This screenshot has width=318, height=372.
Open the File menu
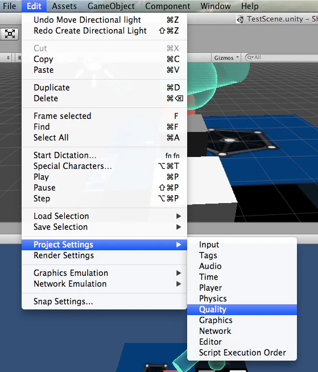pyautogui.click(x=9, y=6)
